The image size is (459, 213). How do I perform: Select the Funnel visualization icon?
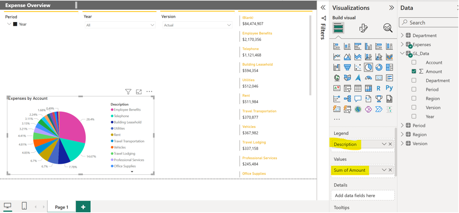pyautogui.click(x=347, y=67)
